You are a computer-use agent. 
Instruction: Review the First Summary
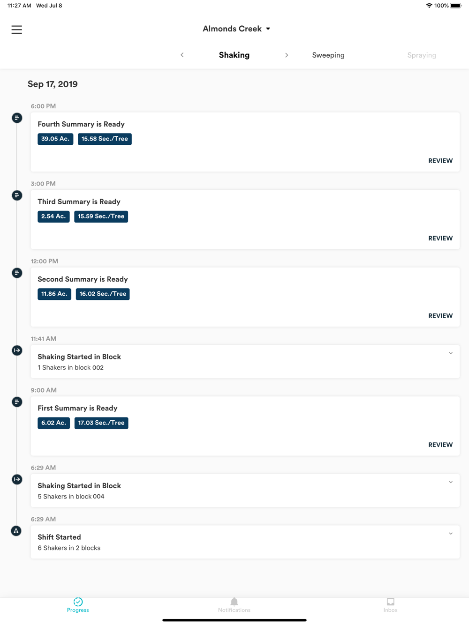tap(440, 445)
